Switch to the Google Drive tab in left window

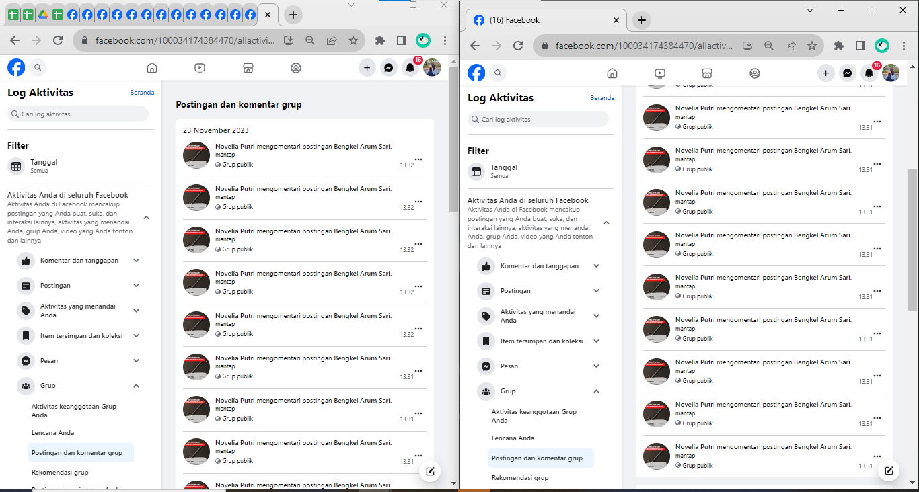coord(42,15)
